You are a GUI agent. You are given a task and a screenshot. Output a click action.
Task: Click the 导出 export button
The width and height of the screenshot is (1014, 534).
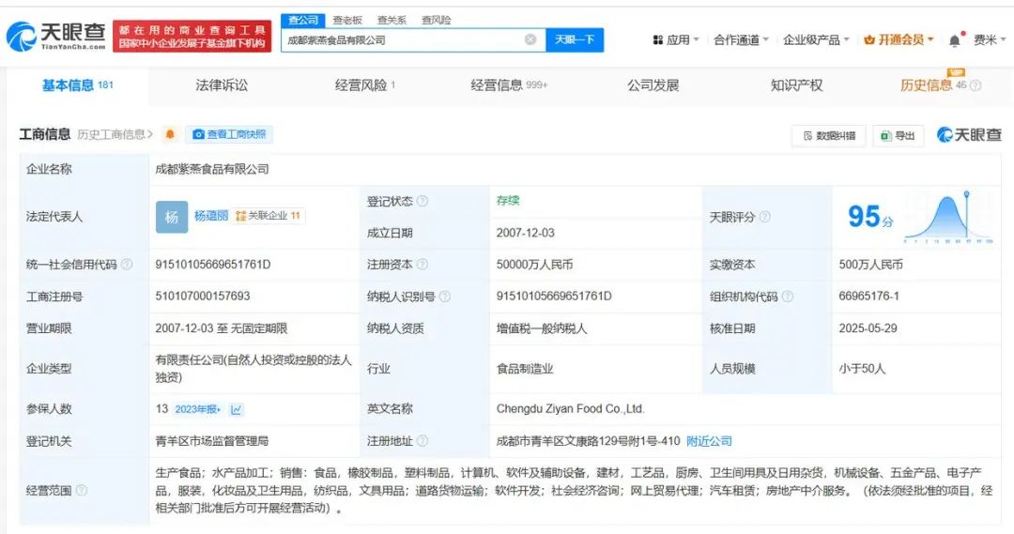click(x=899, y=136)
